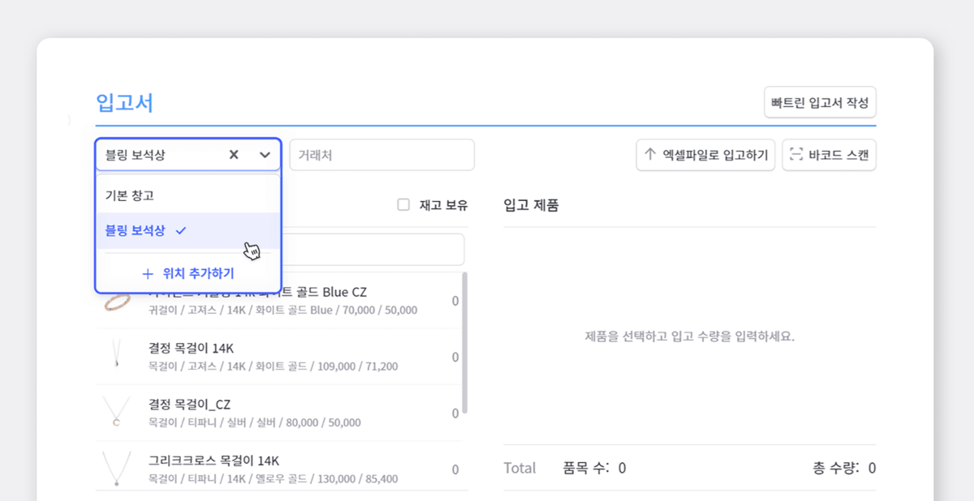The height and width of the screenshot is (501, 974).
Task: Click the 그리크크로스 목걸이 necklace thumbnail
Action: [x=117, y=469]
